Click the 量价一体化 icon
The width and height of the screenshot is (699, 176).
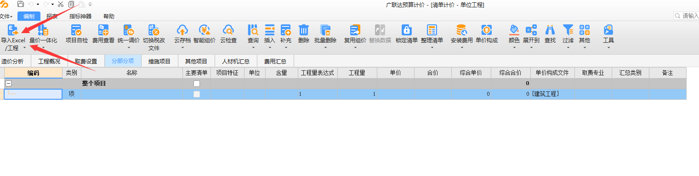(43, 30)
